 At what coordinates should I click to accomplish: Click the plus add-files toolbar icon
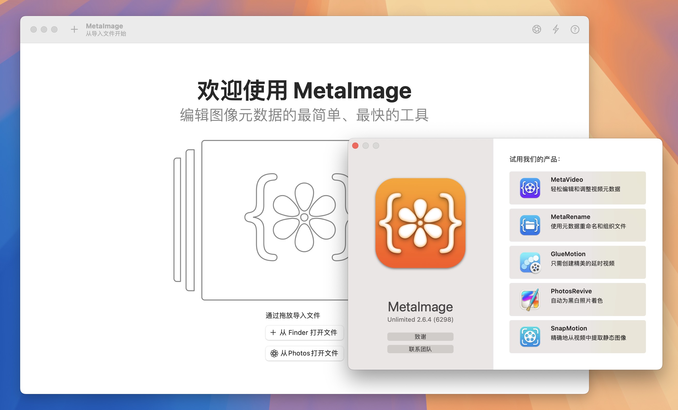74,29
